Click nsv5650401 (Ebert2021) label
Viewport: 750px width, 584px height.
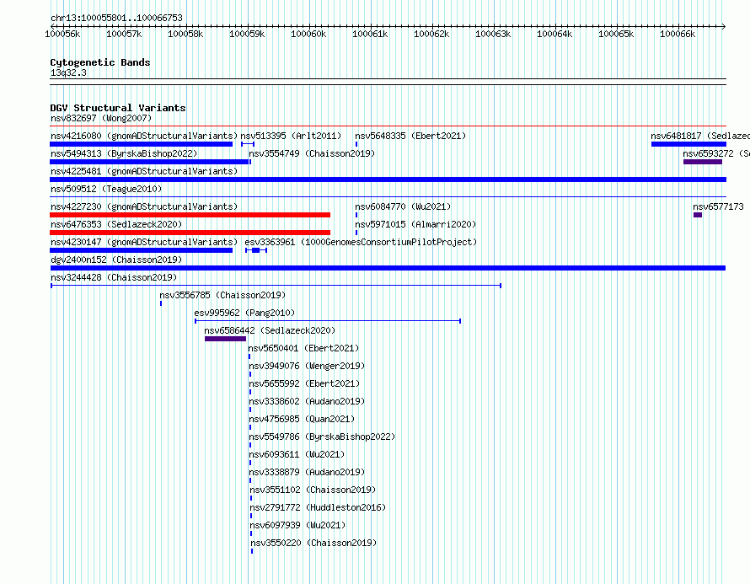pos(303,348)
